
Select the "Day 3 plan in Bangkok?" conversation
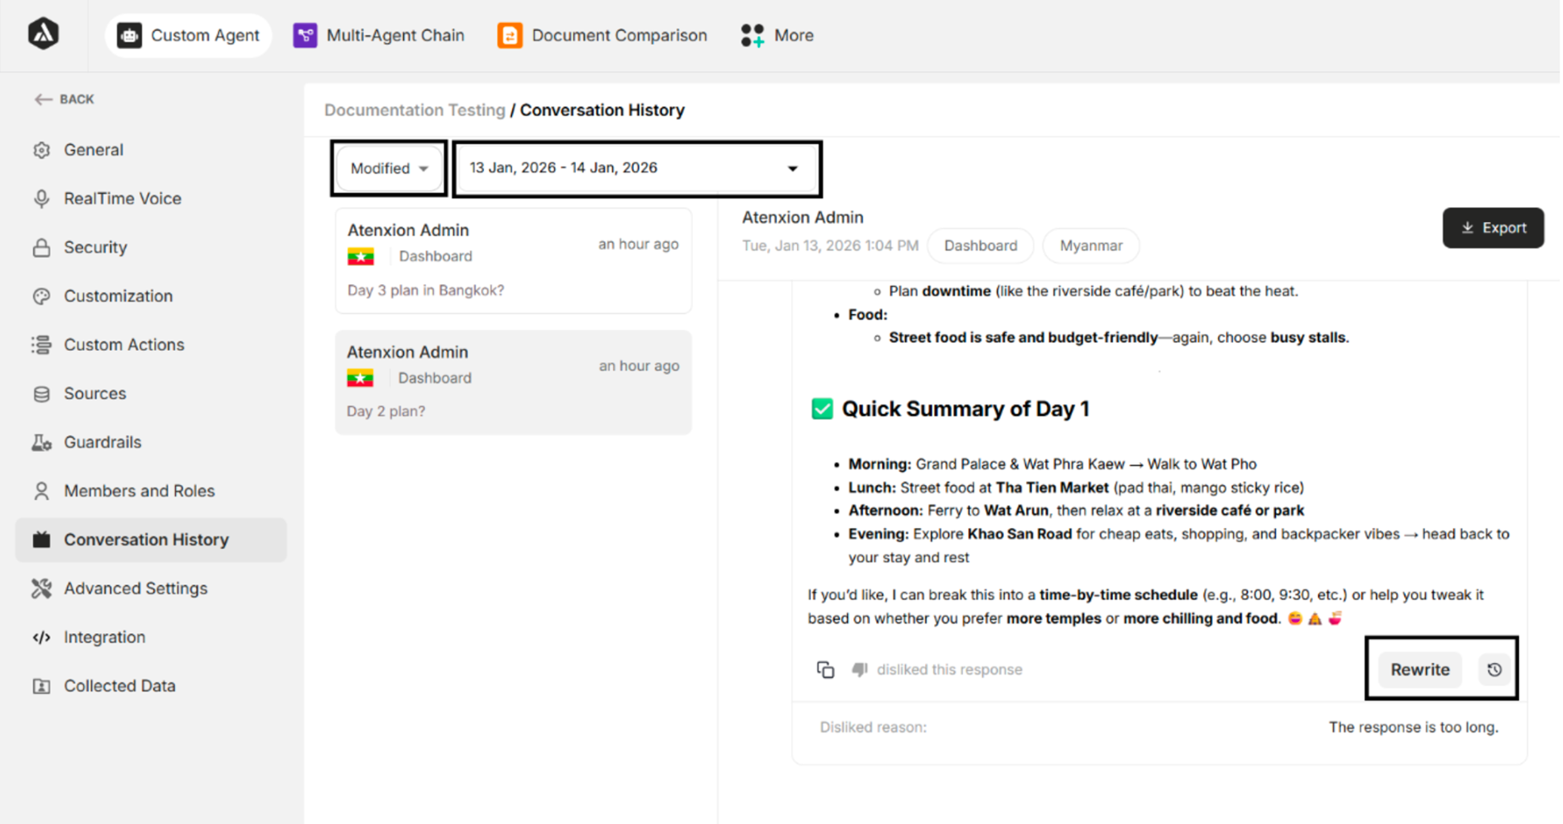click(513, 261)
